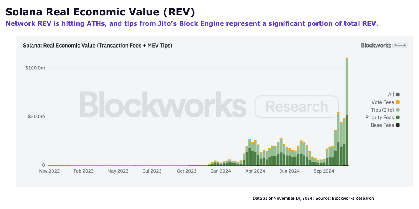Click the 'Solana Real Economic Value (REV)' heading
Screen dimensions: 419x209
(x=100, y=12)
